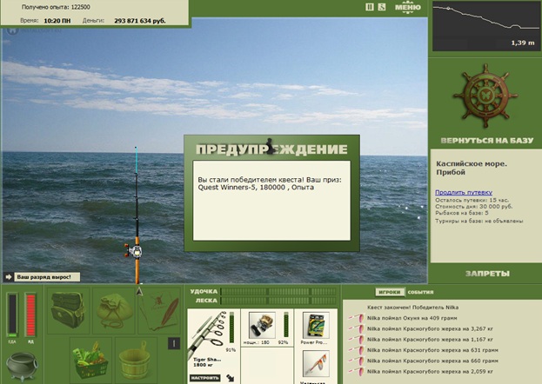Screen dimensions: 542x384
Task: Click the ship steering wheel icon
Action: pos(485,96)
